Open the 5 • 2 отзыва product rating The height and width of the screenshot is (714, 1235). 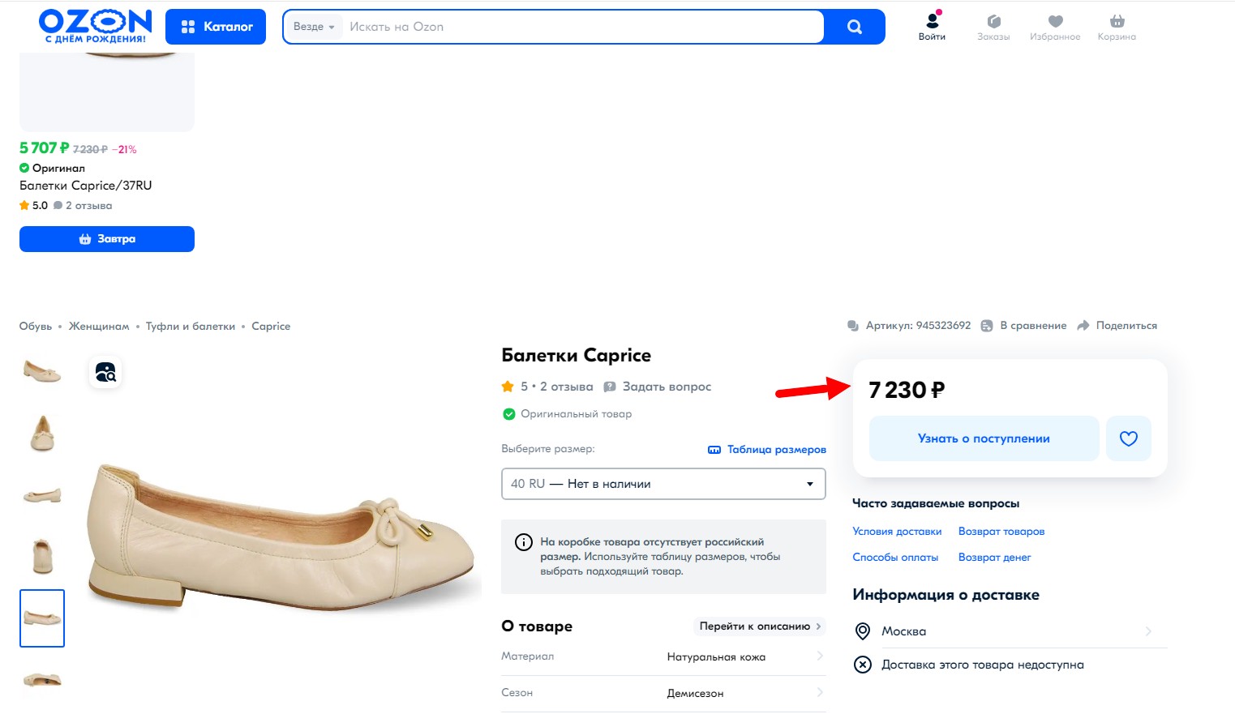547,387
